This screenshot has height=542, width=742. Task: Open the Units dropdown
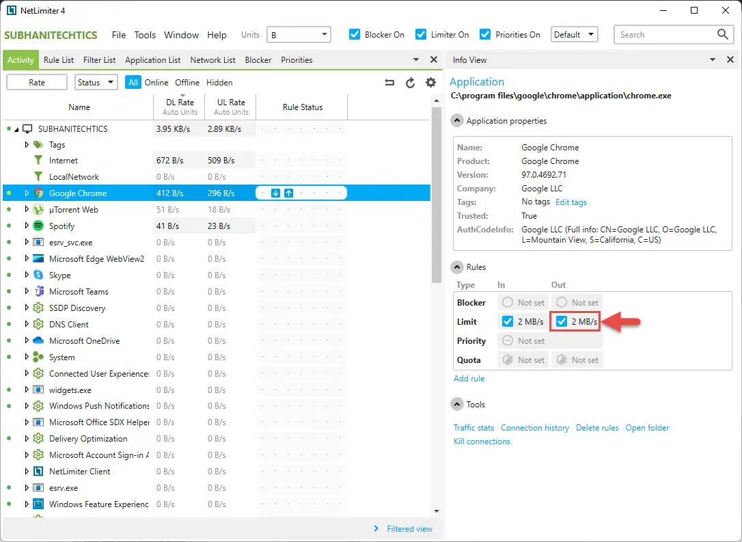[x=299, y=35]
